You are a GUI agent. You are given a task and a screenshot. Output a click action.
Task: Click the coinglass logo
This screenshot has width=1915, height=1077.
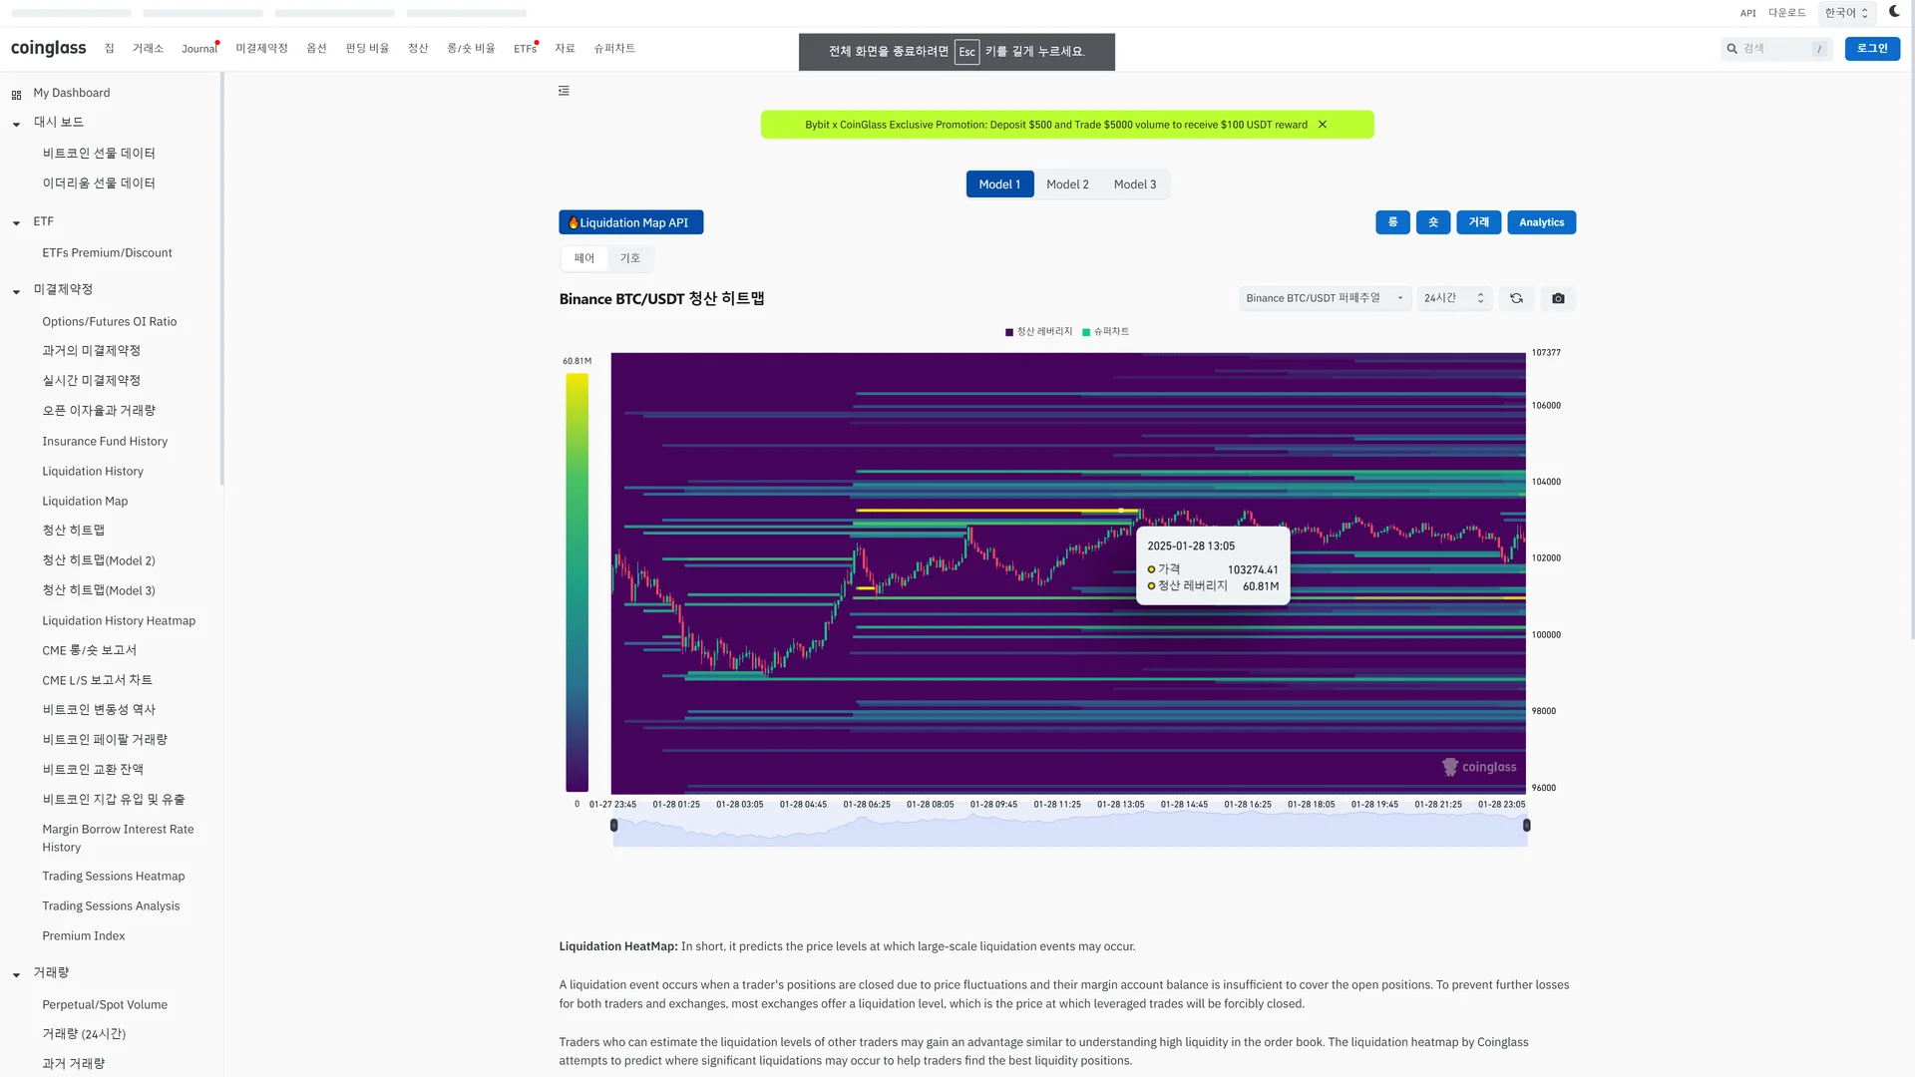coord(48,48)
